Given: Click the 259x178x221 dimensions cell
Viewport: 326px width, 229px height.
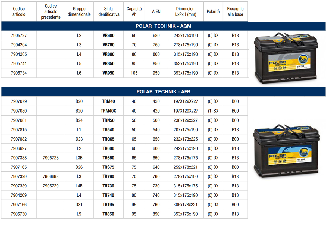Looking at the screenshot, I should (186, 167).
